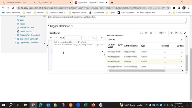Open the Lucid Flow chart bookmark
Image resolution: width=192 pixels, height=108 pixels.
[x=126, y=13]
